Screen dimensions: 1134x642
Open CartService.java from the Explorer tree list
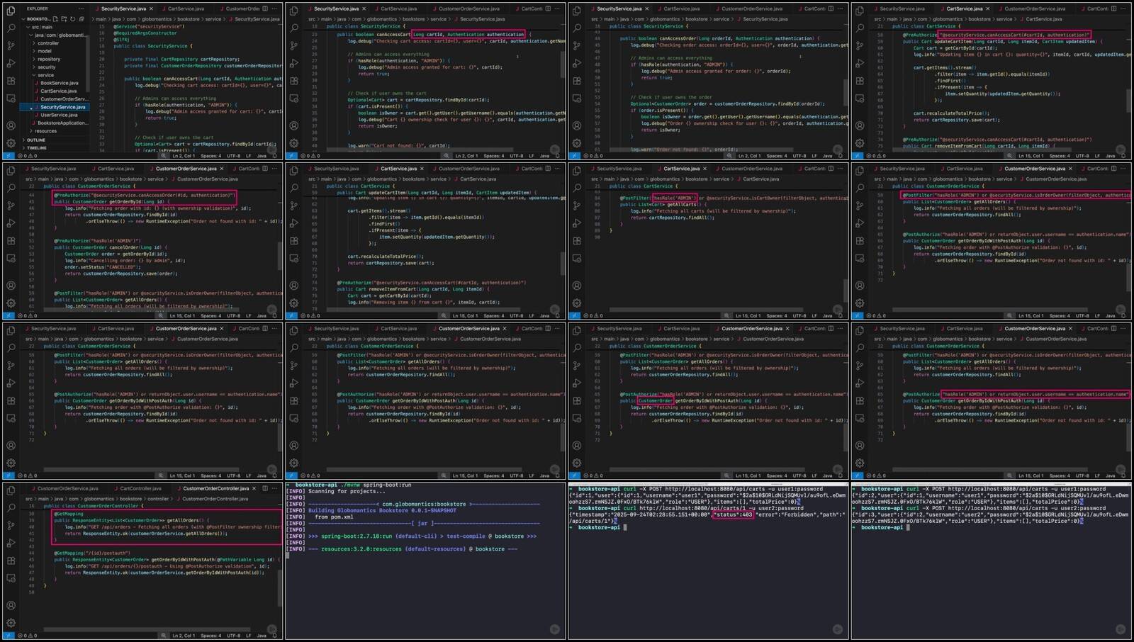pos(59,91)
